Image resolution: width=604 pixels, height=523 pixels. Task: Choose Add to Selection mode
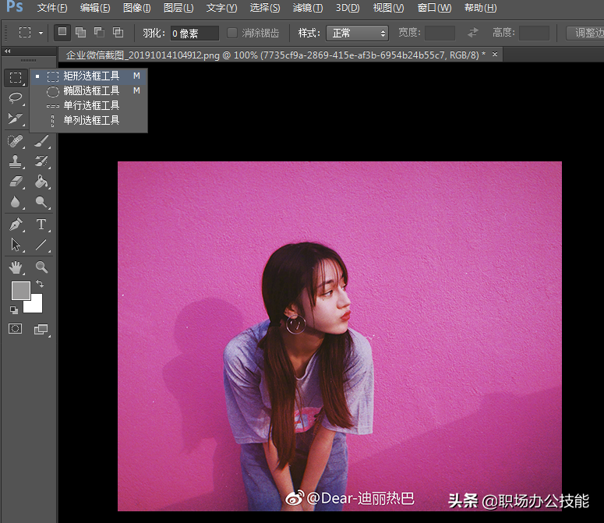pyautogui.click(x=80, y=33)
